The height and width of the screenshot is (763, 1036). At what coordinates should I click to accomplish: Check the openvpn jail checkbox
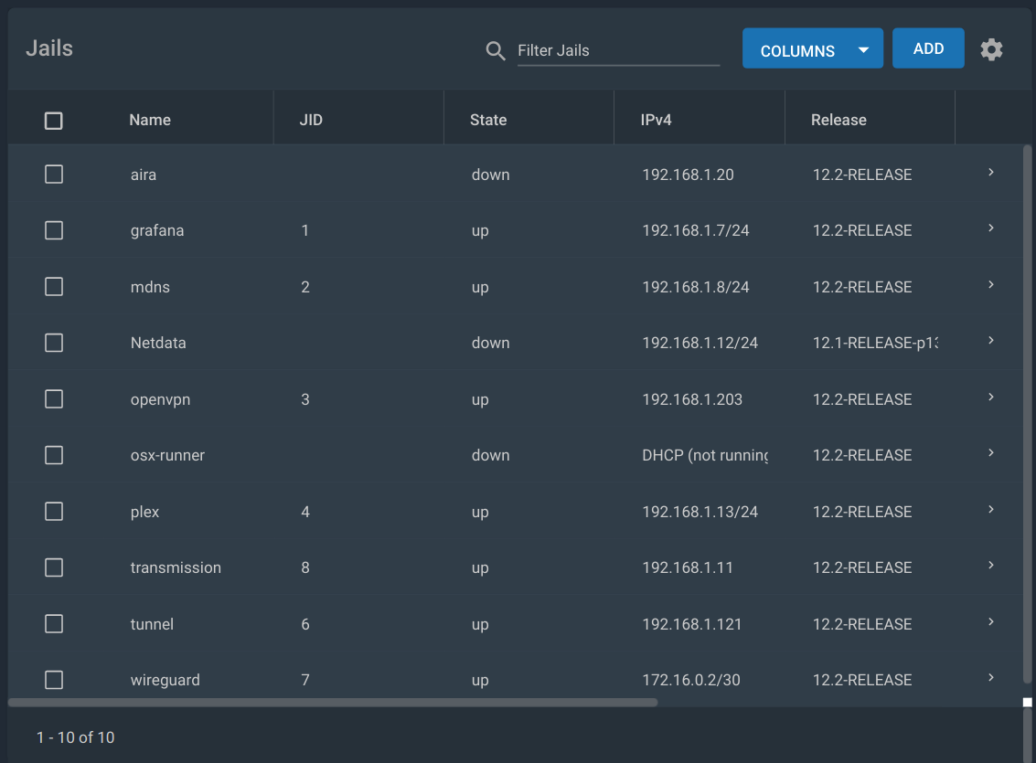click(54, 398)
